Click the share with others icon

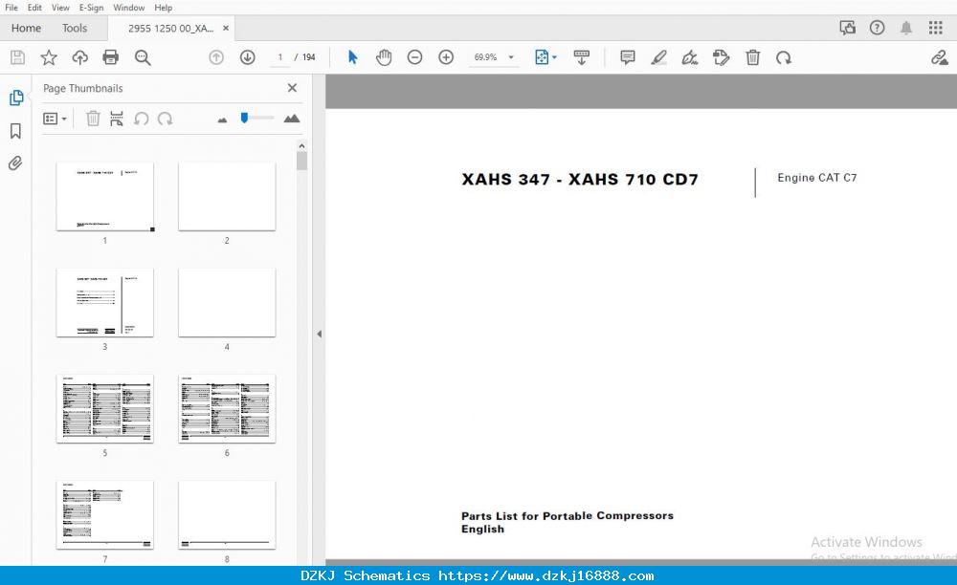847,28
